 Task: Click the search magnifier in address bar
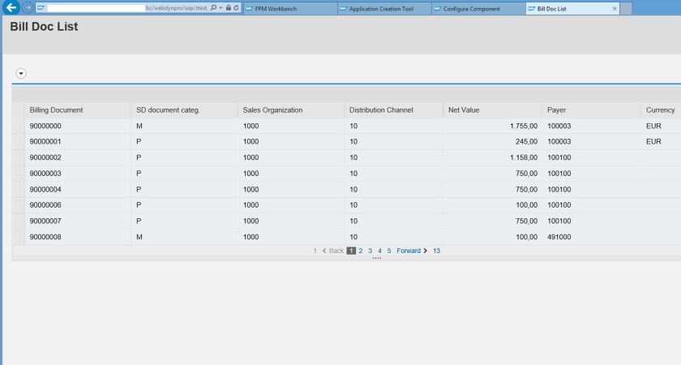pyautogui.click(x=212, y=8)
